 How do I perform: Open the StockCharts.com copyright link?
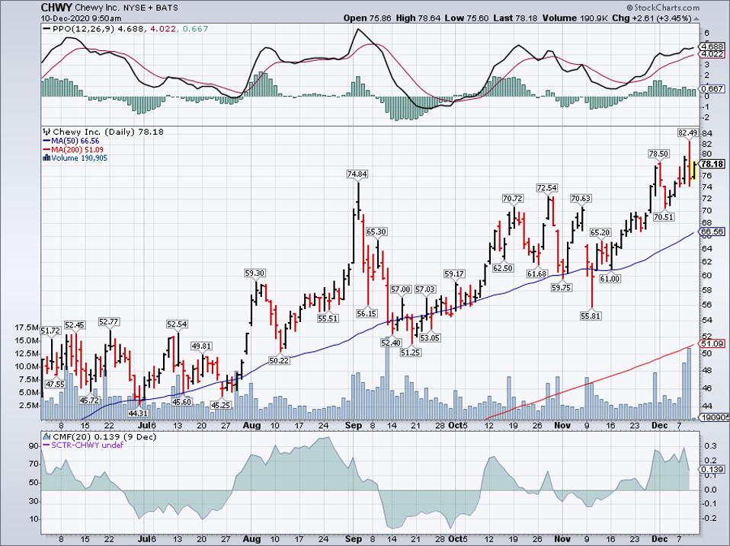(662, 8)
